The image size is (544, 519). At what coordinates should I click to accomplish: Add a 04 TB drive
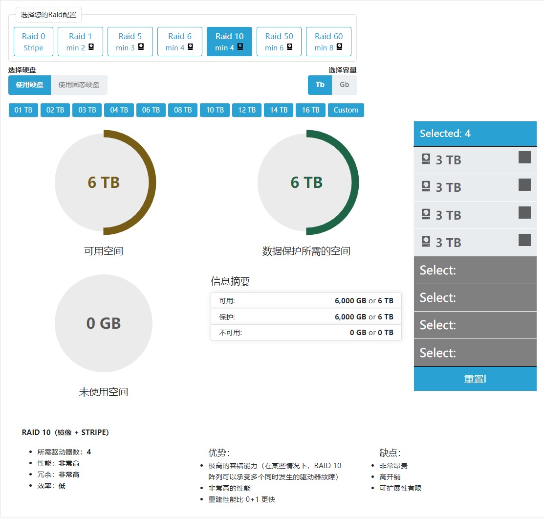coord(119,110)
